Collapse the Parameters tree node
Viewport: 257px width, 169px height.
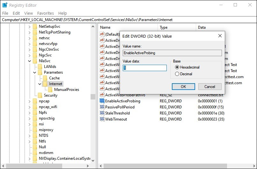click(x=34, y=72)
